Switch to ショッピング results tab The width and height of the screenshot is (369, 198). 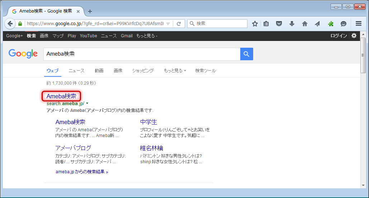click(143, 71)
